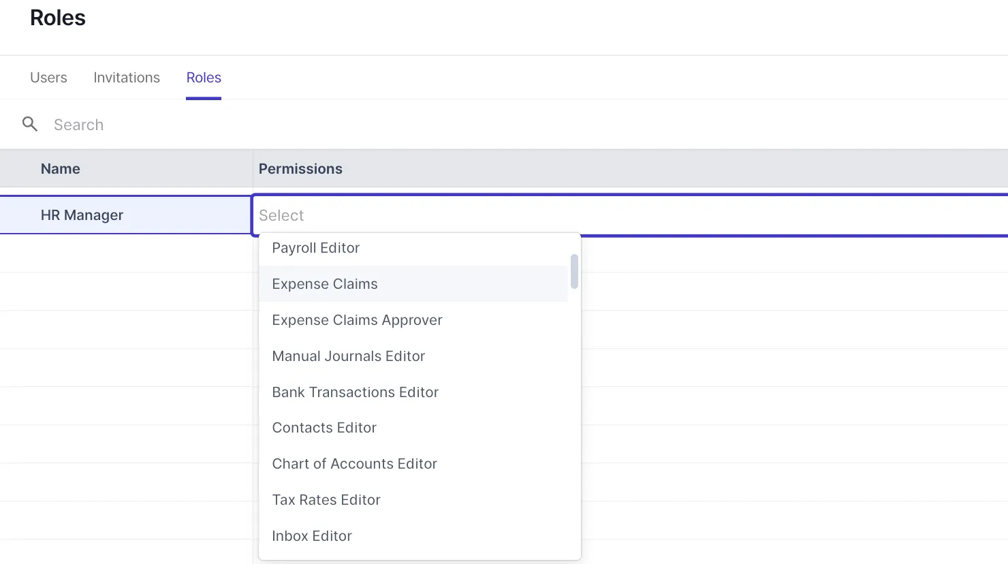Choose Expense Claims permission
The height and width of the screenshot is (564, 1008).
pos(324,283)
